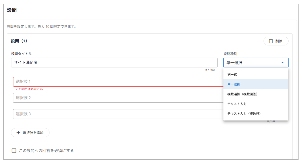Choose the テキスト入力（複数行） option

244,114
